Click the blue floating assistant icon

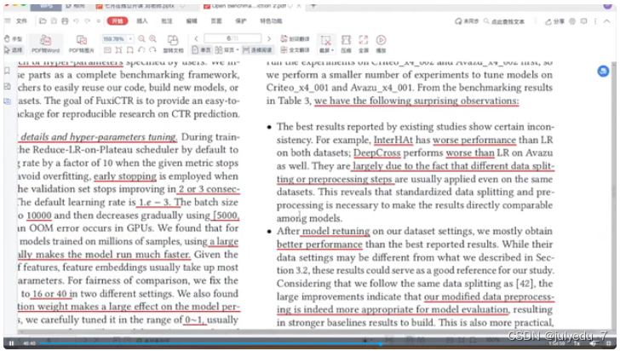pos(603,72)
